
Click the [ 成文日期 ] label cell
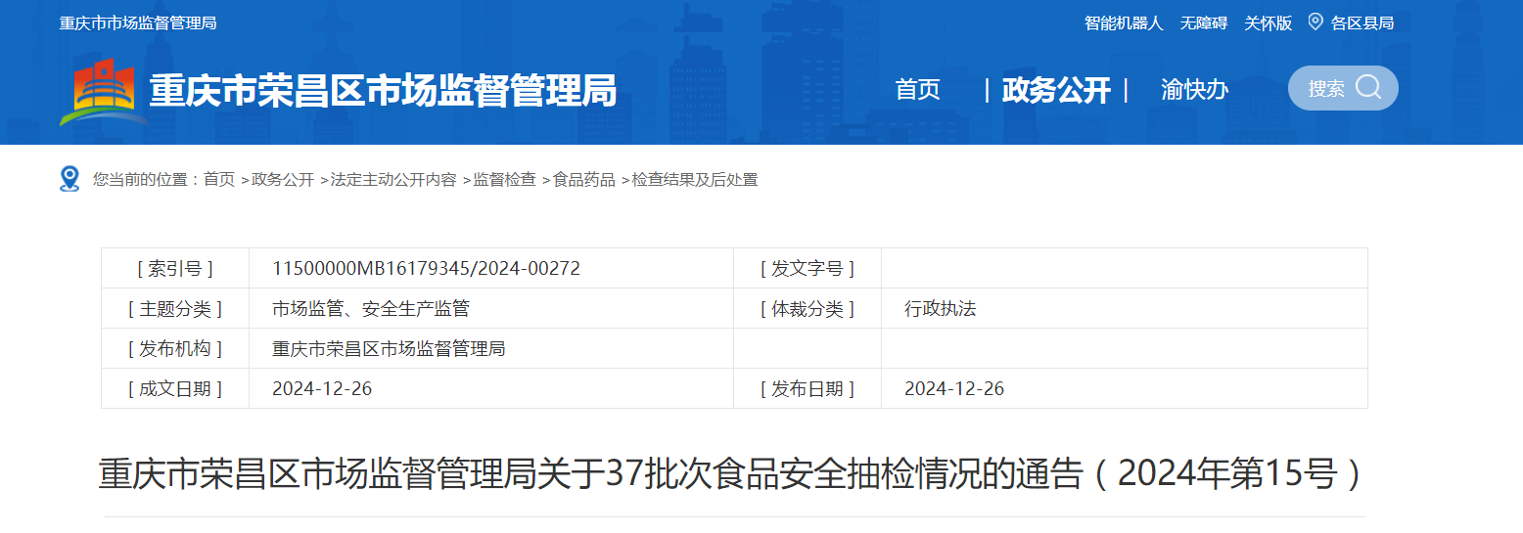pyautogui.click(x=175, y=388)
